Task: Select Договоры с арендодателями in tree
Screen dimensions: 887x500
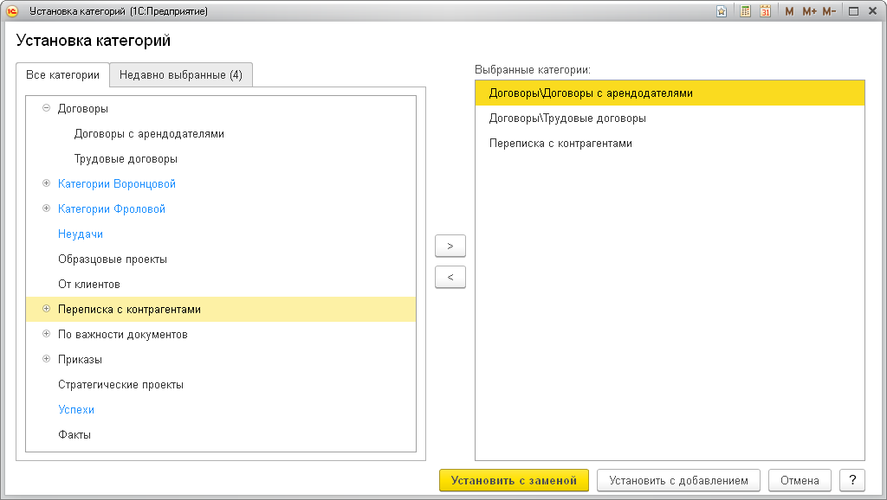Action: click(149, 134)
